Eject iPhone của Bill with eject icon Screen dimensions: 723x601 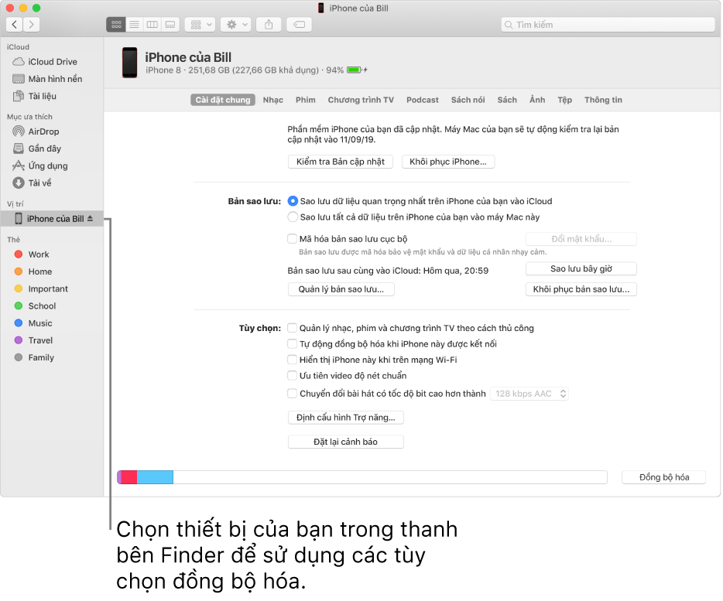[x=91, y=218]
